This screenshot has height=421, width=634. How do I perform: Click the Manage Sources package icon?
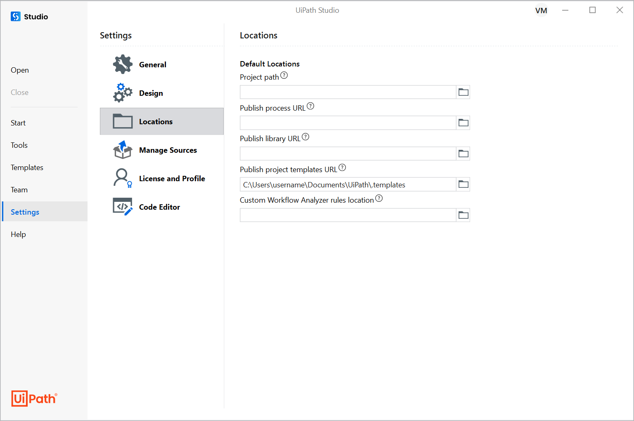[x=123, y=150]
